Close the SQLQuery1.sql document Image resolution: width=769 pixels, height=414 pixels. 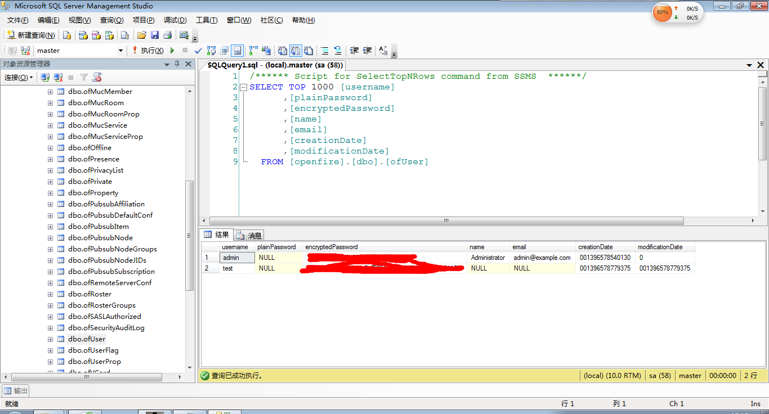pyautogui.click(x=761, y=65)
